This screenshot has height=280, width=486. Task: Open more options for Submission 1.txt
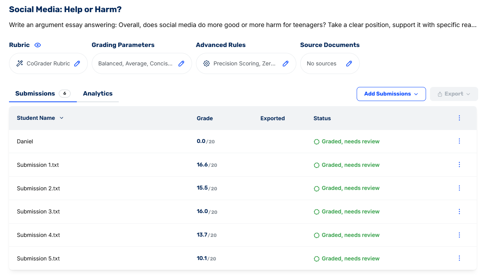point(459,164)
